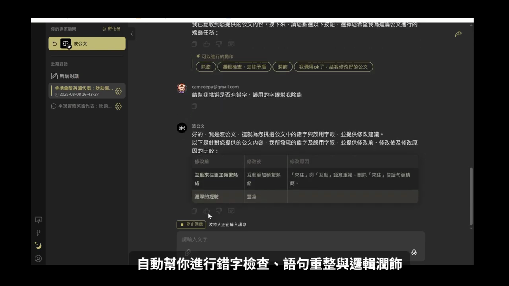Stop the response with 停止回應
The height and width of the screenshot is (286, 509).
pos(191,224)
